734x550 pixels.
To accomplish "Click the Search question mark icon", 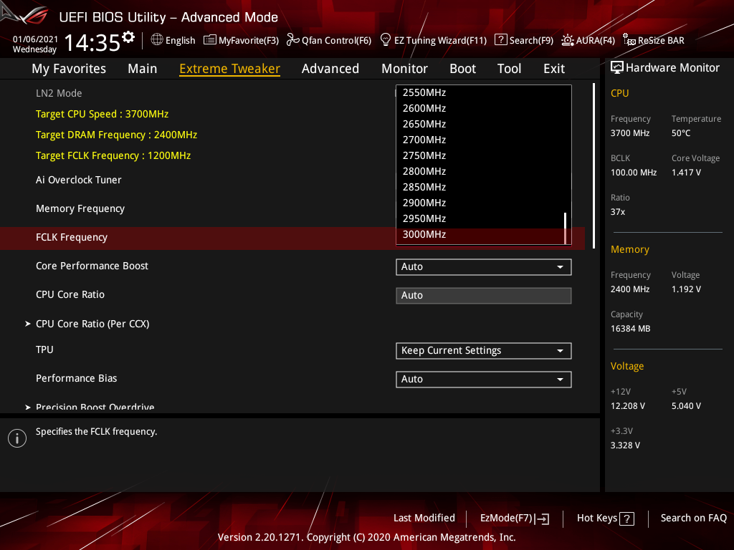I will point(501,40).
